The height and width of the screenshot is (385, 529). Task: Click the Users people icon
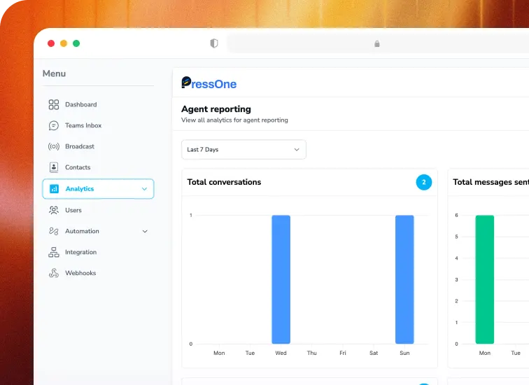tap(54, 210)
